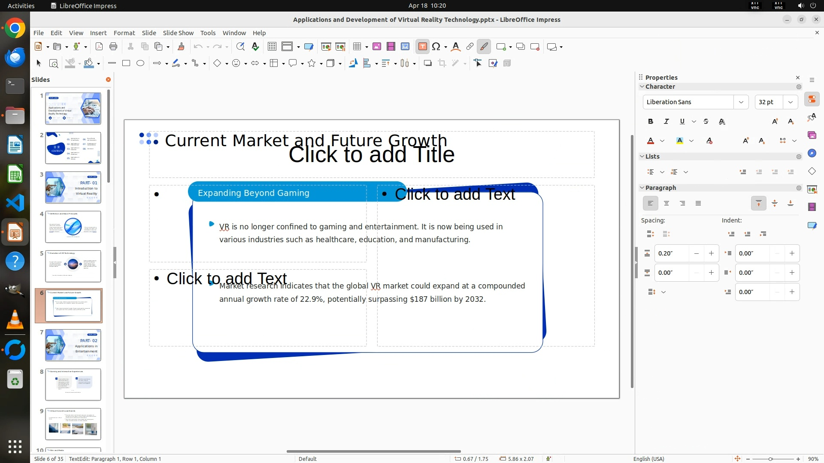Open the Slide Show menu
824x463 pixels.
[178, 33]
